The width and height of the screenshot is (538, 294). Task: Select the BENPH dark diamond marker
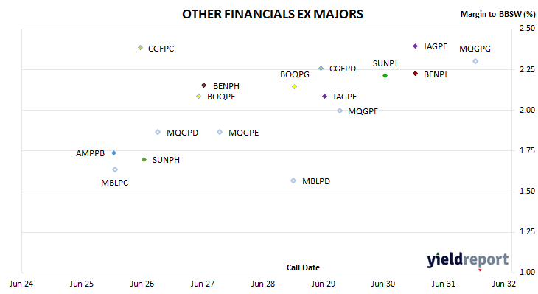[x=204, y=85]
